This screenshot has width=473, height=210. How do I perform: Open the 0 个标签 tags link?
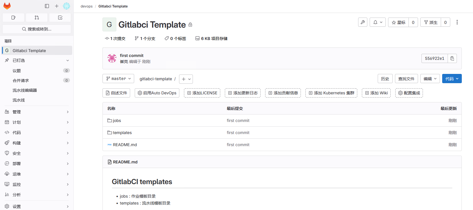[175, 39]
